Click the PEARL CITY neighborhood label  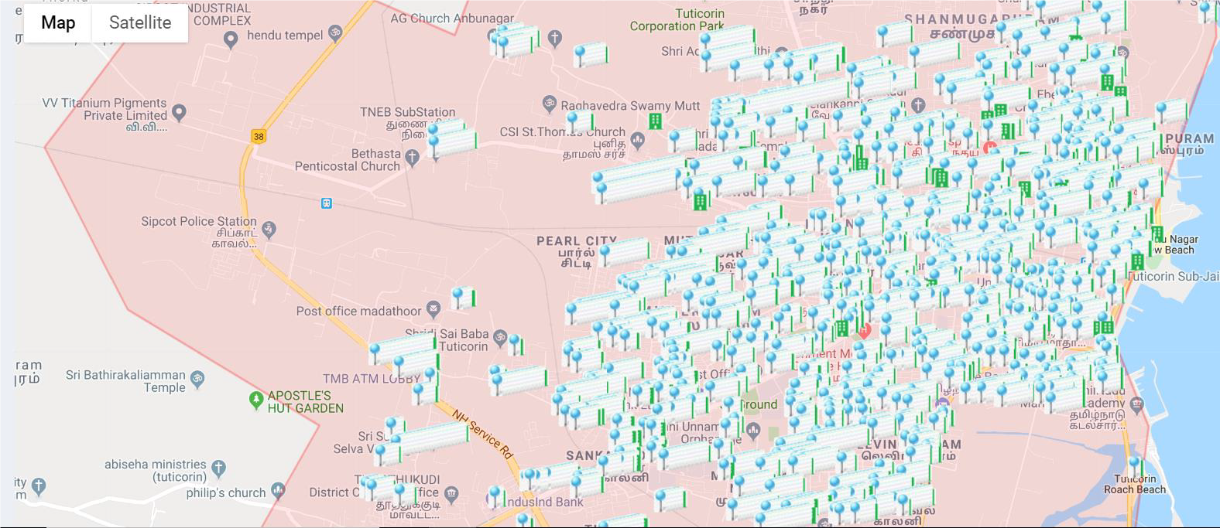click(577, 241)
